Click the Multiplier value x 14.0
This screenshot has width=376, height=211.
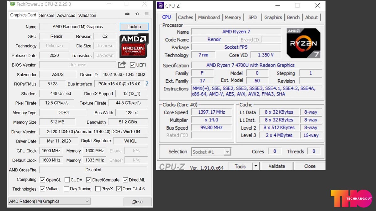211,120
